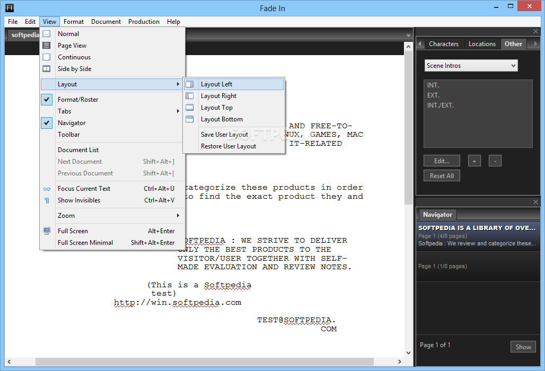Select Show Invisibles menu entry
The width and height of the screenshot is (545, 371).
click(x=112, y=200)
